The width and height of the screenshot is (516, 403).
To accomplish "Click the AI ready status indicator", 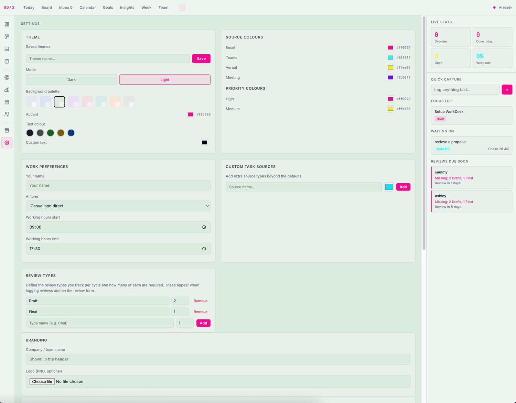I will tap(503, 8).
